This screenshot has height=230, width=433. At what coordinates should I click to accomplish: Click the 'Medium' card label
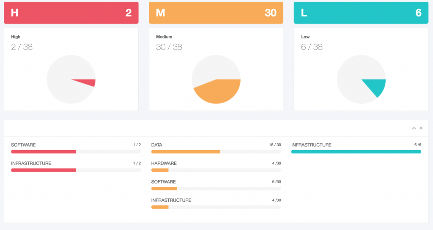coord(164,37)
